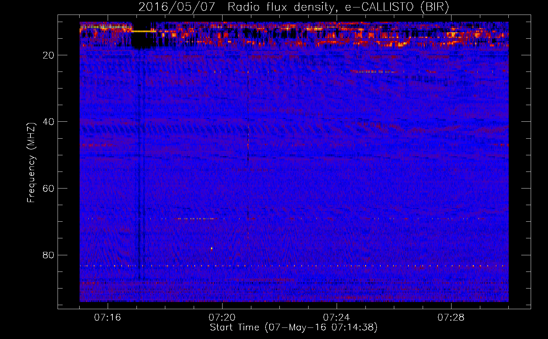
Task: Click the '80' frequency tick label
Action: (x=49, y=255)
